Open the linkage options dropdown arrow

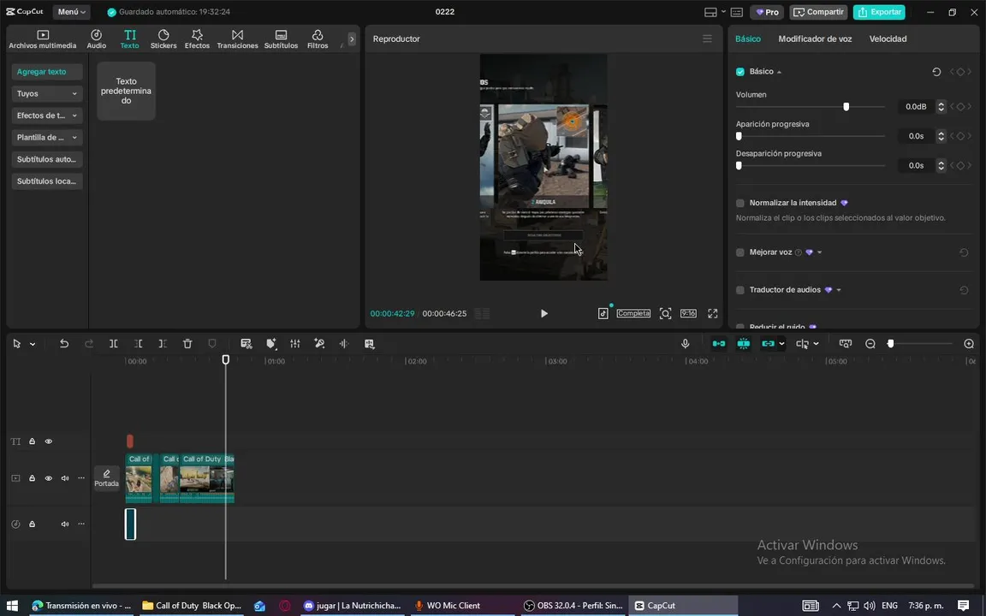(x=781, y=344)
